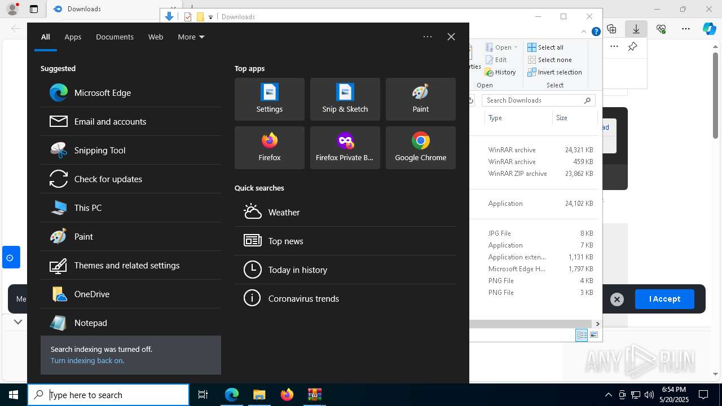Viewport: 722px width, 406px height.
Task: Open Snip & Sketch tile
Action: (x=345, y=99)
